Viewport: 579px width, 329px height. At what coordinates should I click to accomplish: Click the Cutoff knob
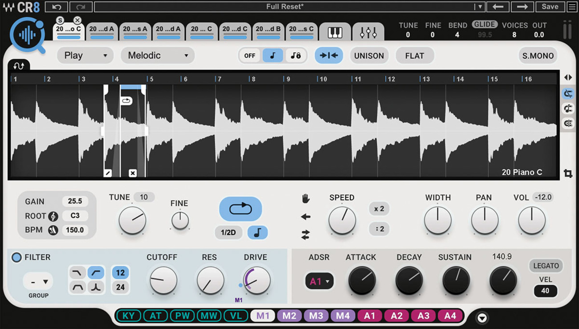pos(163,280)
